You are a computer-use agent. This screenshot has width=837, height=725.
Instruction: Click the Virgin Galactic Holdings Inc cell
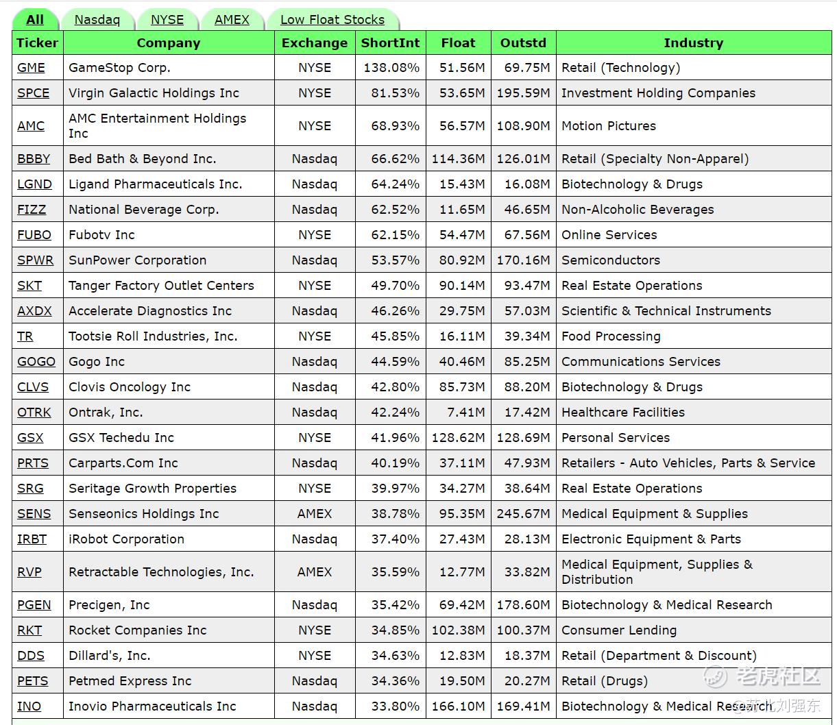point(169,93)
